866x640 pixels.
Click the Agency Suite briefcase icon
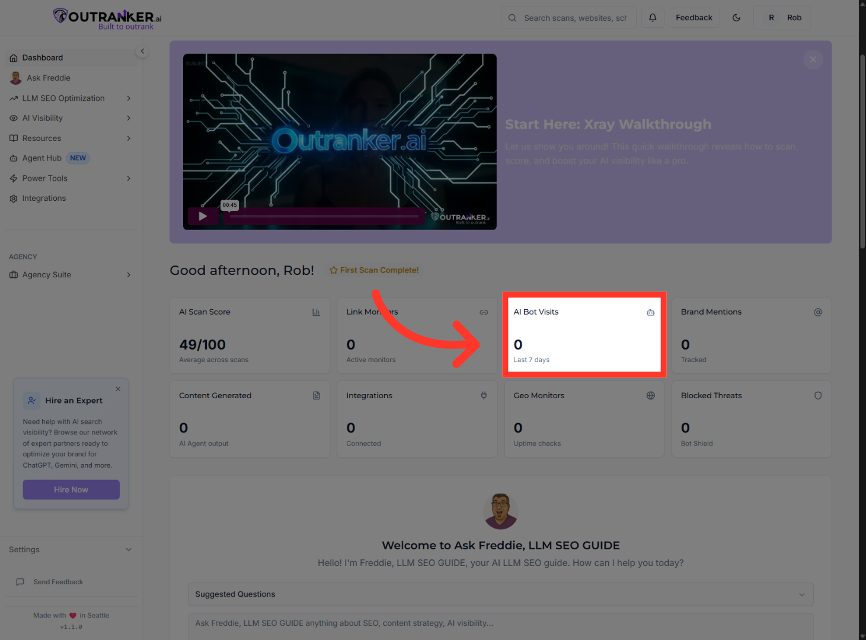coord(14,275)
